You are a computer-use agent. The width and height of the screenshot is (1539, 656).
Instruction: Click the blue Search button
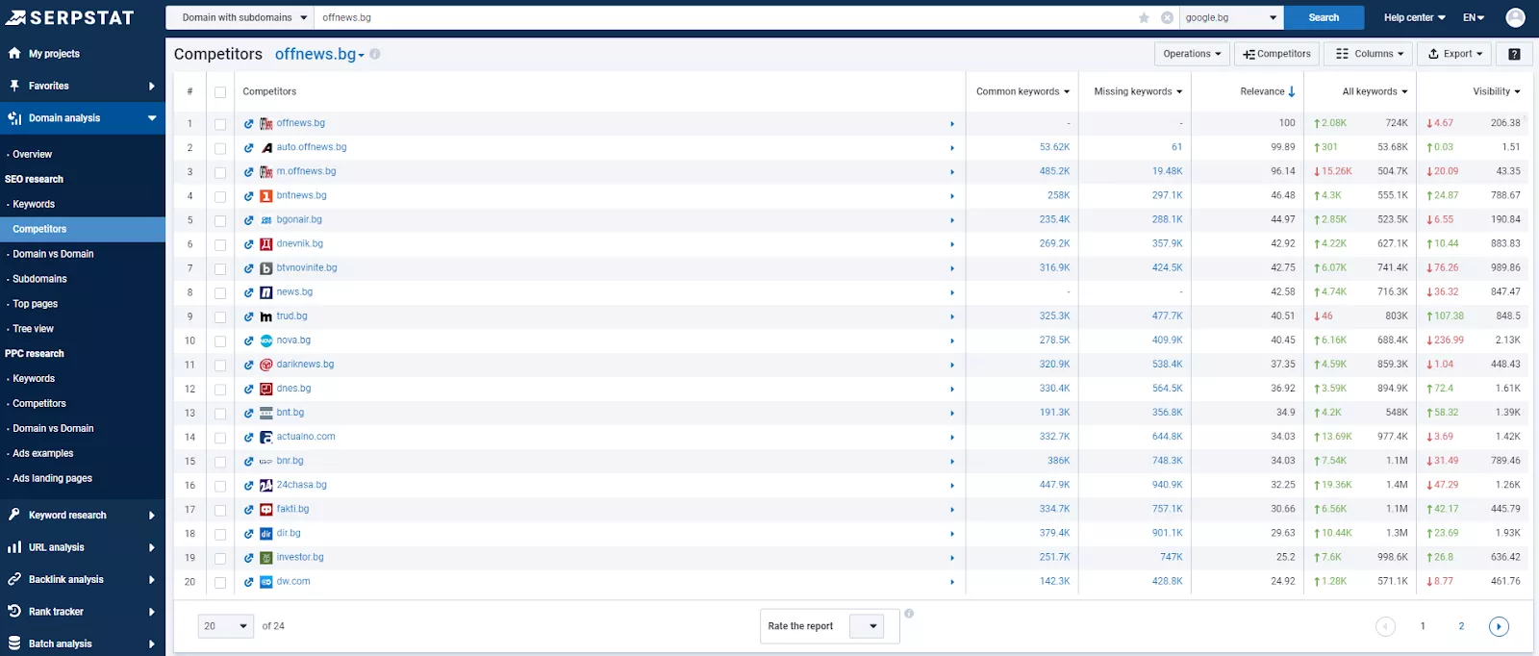pyautogui.click(x=1324, y=17)
